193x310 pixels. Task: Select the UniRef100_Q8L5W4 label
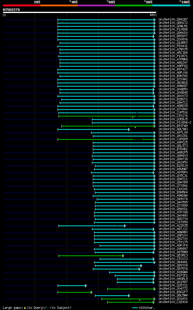(173, 295)
